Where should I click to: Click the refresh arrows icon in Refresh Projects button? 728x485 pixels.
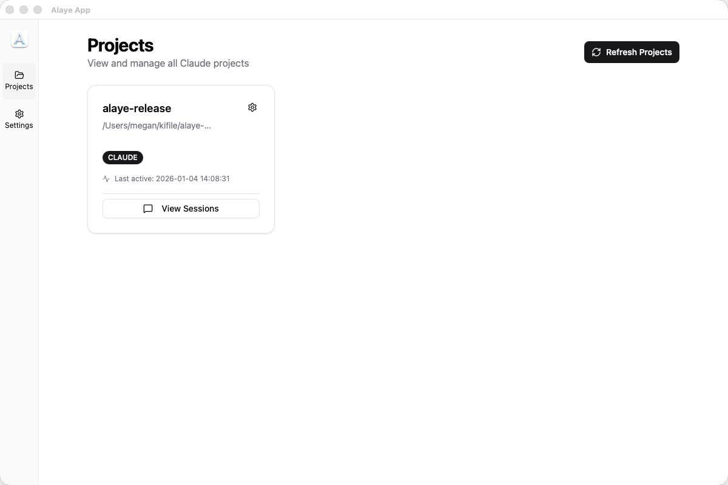click(596, 52)
